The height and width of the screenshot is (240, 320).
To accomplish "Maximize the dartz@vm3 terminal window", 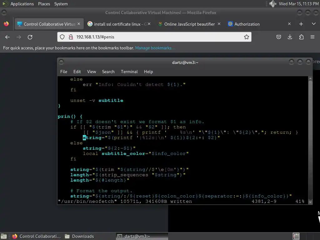I will (300, 62).
